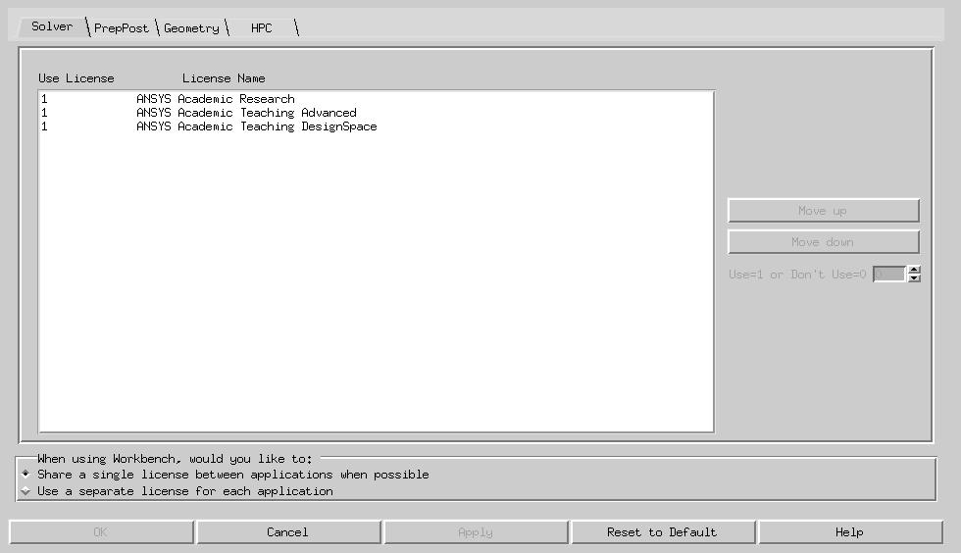
Task: Decrease the Use value with down arrow
Action: pyautogui.click(x=914, y=278)
